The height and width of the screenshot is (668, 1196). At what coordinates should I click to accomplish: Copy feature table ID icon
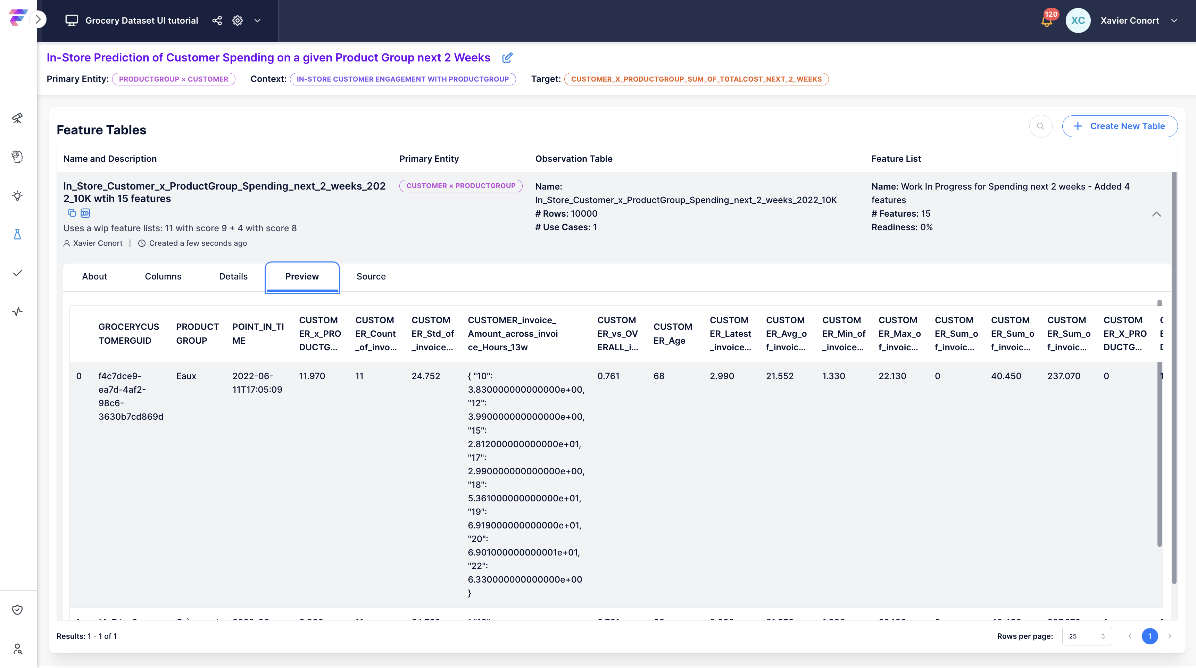(85, 213)
